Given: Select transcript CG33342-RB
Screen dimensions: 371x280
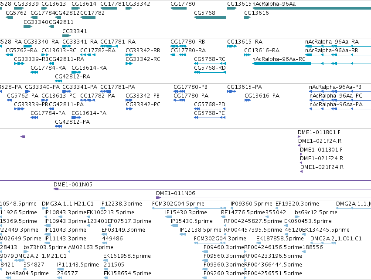Looking at the screenshot, I should [143, 51].
